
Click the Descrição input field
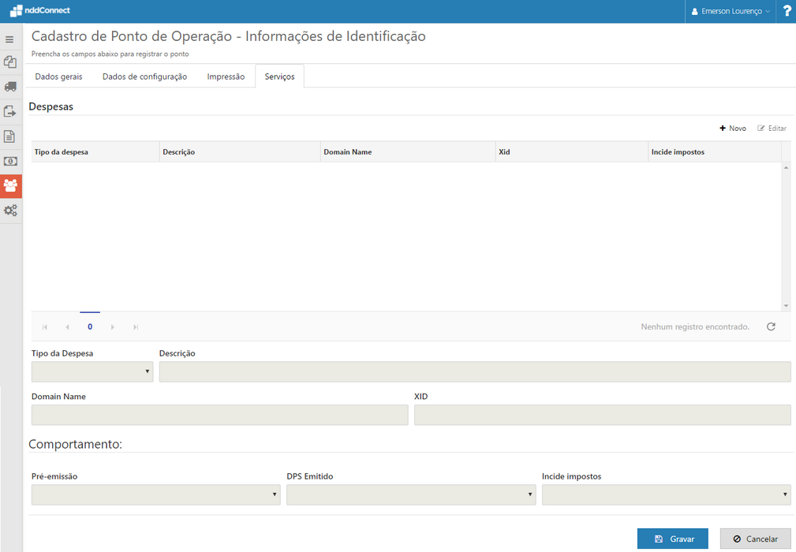click(x=474, y=371)
